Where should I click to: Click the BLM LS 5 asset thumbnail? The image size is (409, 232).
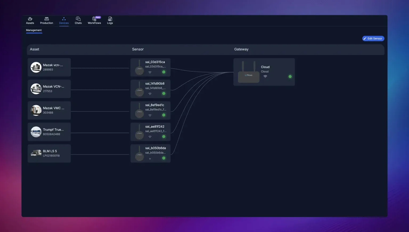coord(36,153)
